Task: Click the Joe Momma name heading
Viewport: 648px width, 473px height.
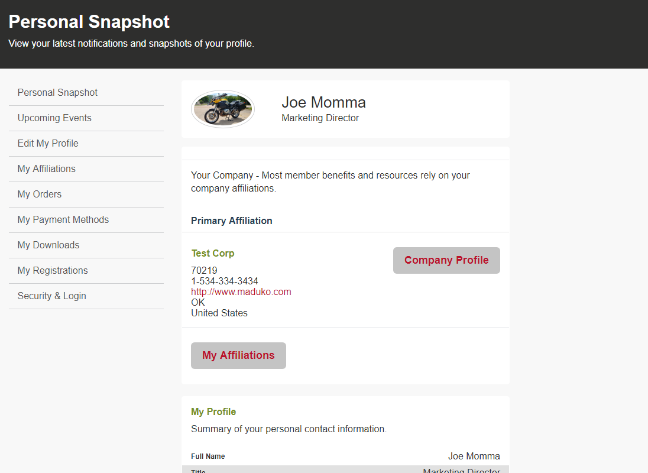Action: pos(323,102)
